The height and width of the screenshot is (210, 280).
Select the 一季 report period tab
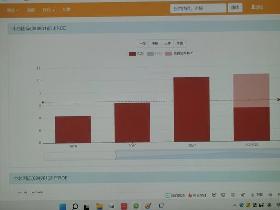click(x=142, y=43)
